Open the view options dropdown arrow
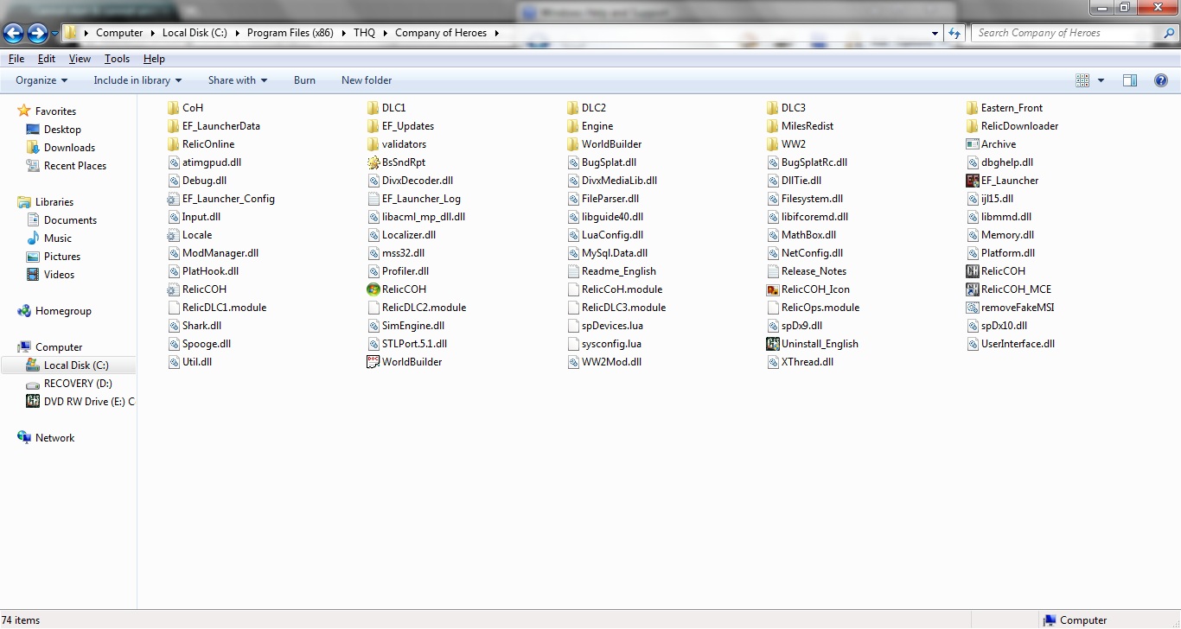This screenshot has width=1181, height=629. point(1101,80)
